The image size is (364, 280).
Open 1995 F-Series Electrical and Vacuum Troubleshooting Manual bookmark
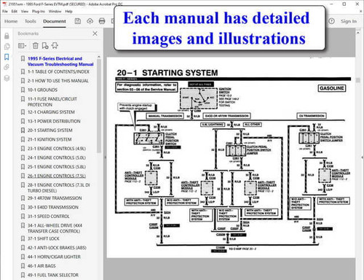pos(60,61)
